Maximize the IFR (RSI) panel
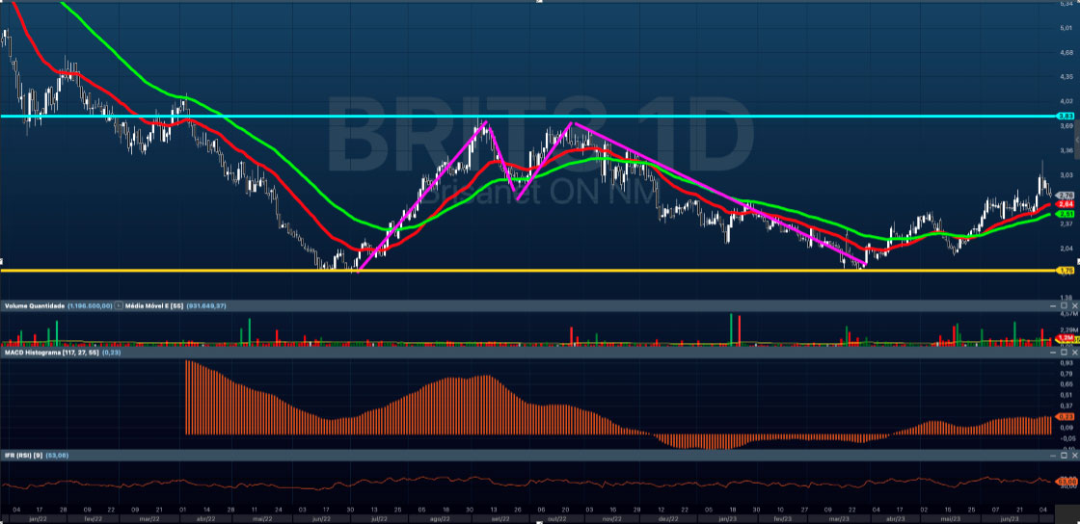 click(x=1064, y=456)
